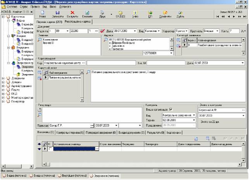Viewport: 250px width, 180px height.
Task: Click the Дубль (Duplicate) toolbar icon
Action: click(x=180, y=14)
